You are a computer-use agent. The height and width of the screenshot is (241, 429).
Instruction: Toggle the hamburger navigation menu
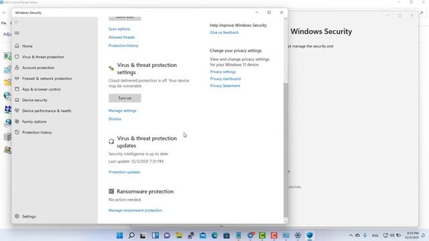(17, 33)
